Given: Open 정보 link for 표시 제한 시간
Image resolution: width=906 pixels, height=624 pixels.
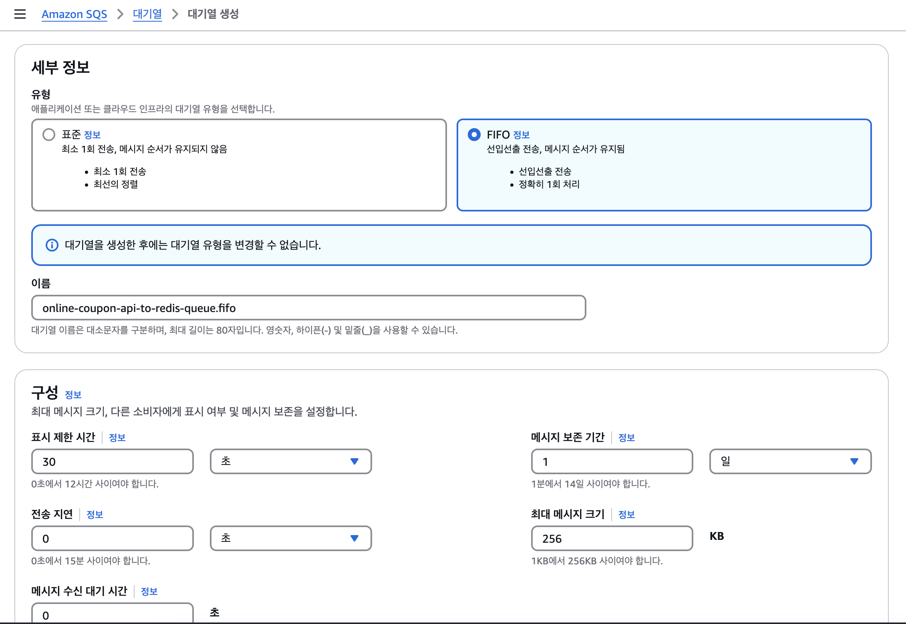Looking at the screenshot, I should pyautogui.click(x=117, y=438).
